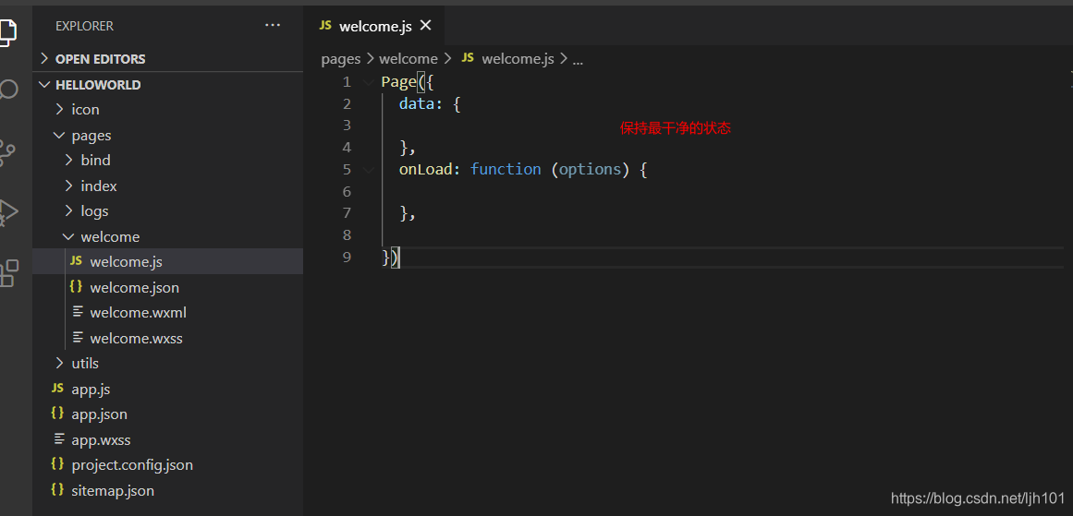Fold the onLoad function at line 5

coord(369,170)
